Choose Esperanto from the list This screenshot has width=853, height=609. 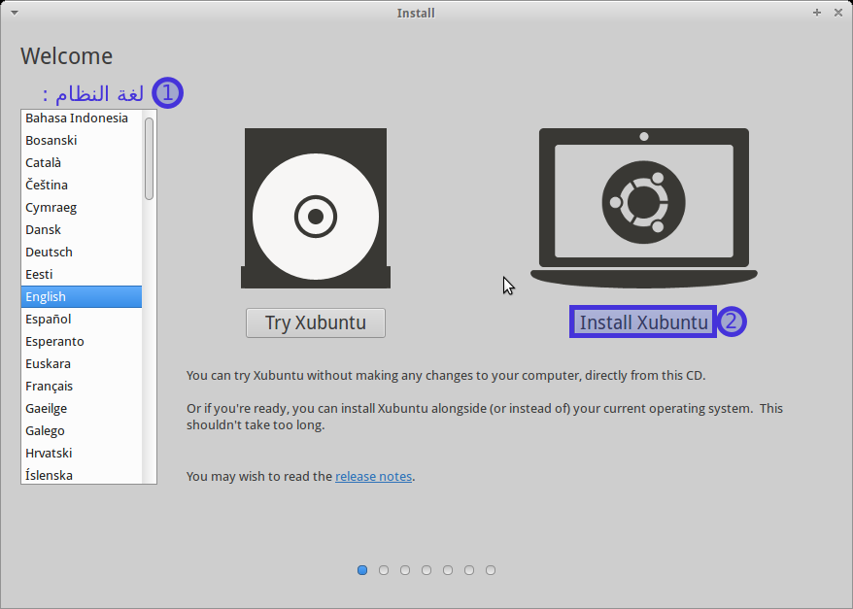point(82,341)
